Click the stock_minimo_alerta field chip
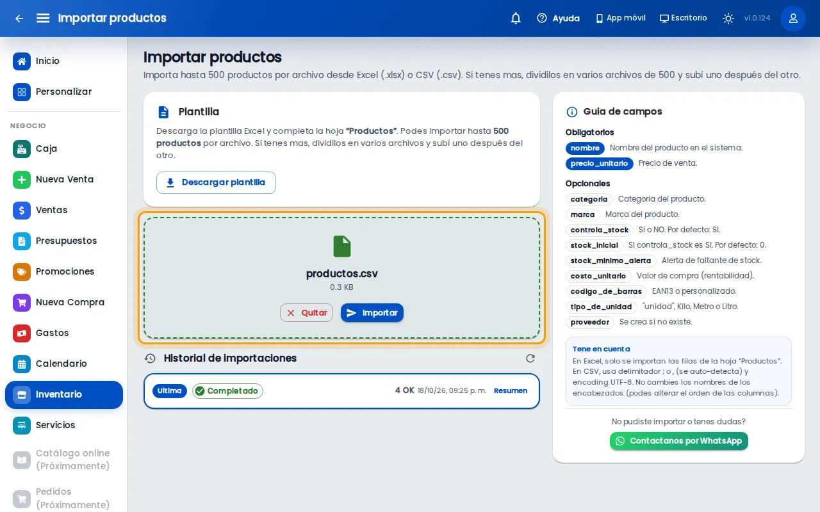820x512 pixels. (x=611, y=261)
